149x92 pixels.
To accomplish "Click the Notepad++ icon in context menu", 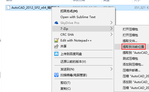I will point(56,40).
